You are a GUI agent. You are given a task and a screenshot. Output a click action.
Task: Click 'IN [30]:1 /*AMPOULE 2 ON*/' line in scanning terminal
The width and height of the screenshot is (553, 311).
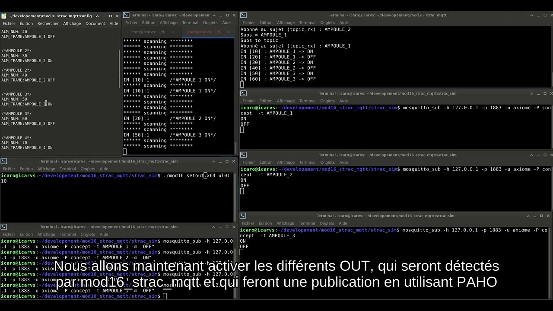pyautogui.click(x=170, y=118)
